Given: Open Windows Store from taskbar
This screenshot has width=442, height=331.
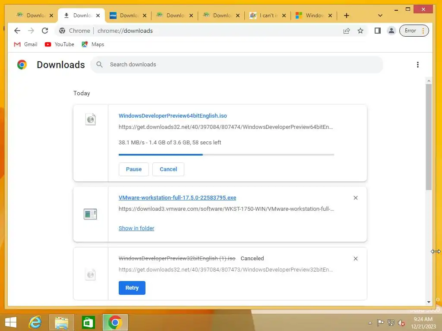Looking at the screenshot, I should 88,322.
